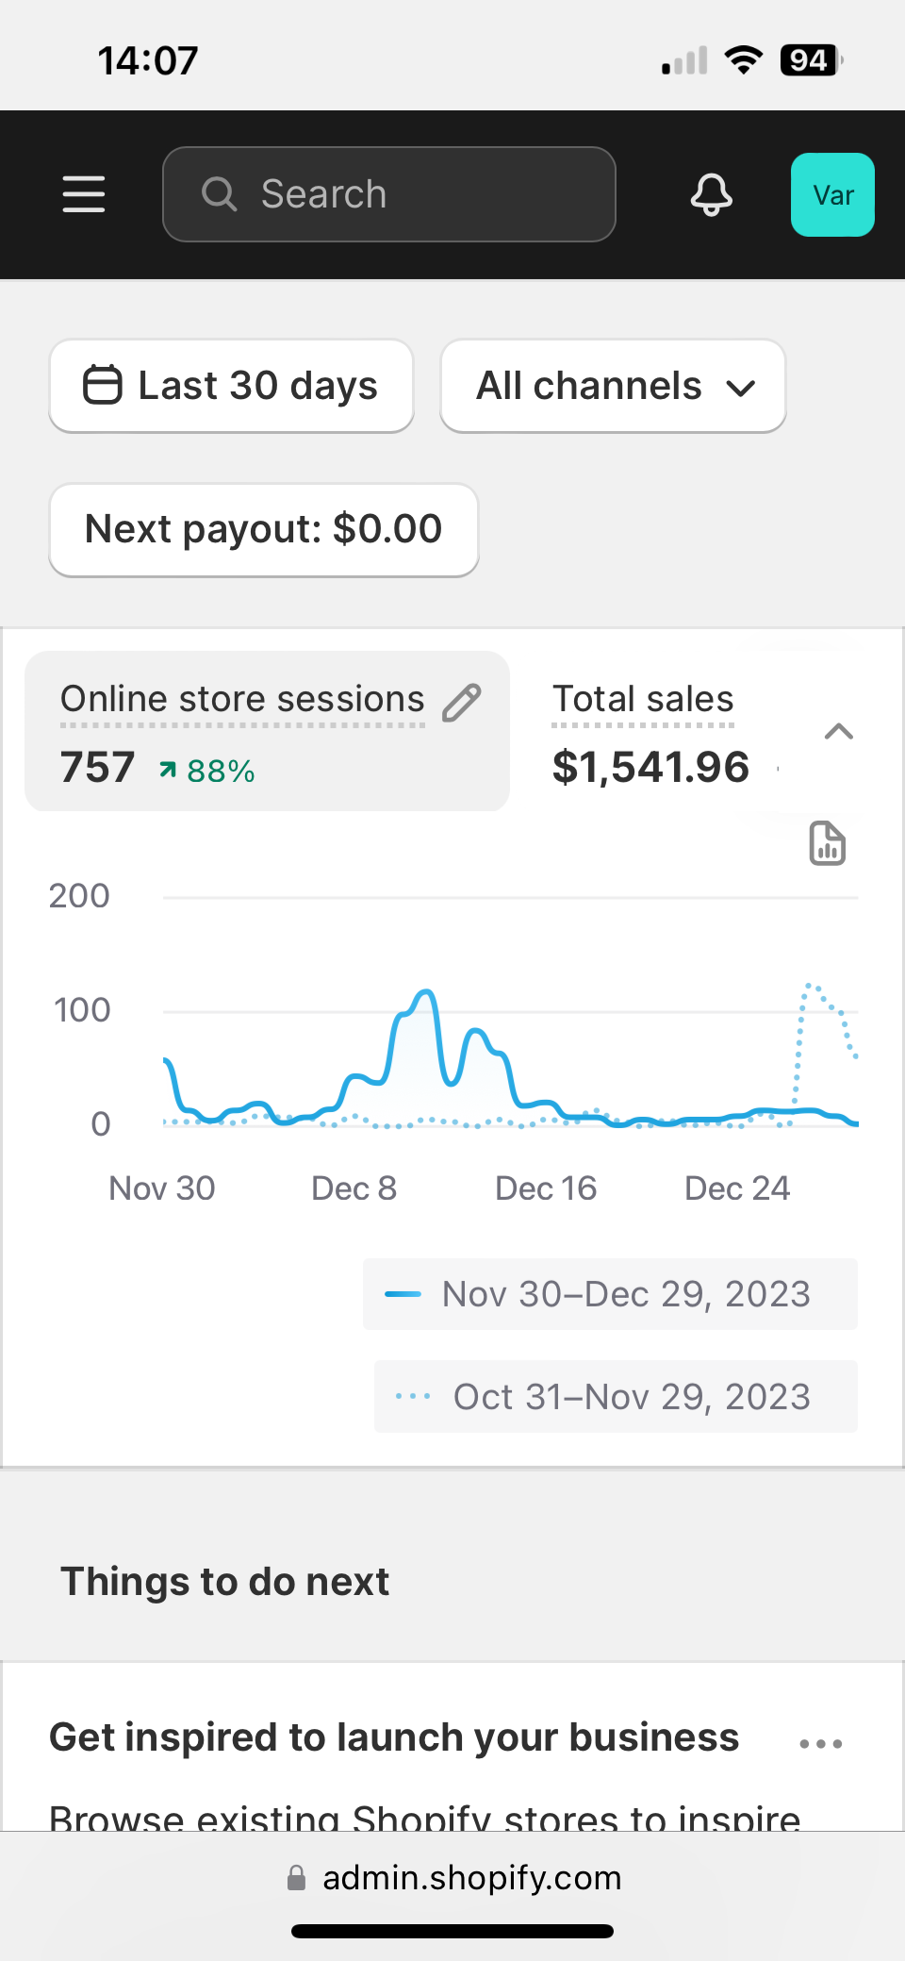
Task: Tap the calendar icon on date filter
Action: click(103, 385)
